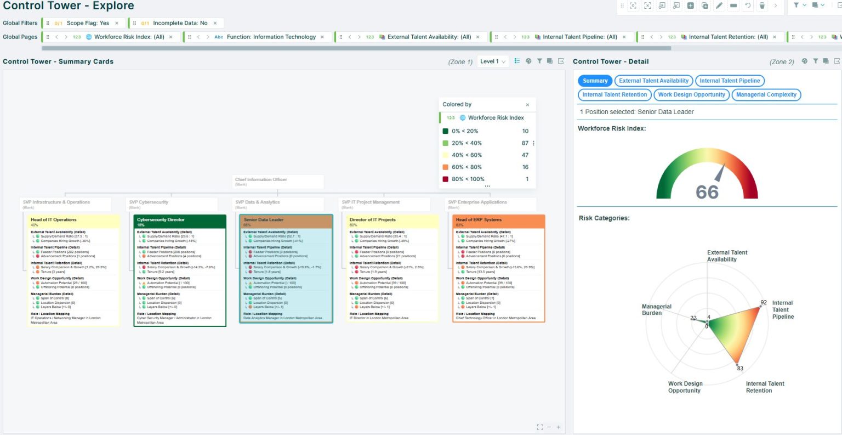Screen dimensions: 842x435
Task: Click the add plus square icon
Action: (691, 5)
